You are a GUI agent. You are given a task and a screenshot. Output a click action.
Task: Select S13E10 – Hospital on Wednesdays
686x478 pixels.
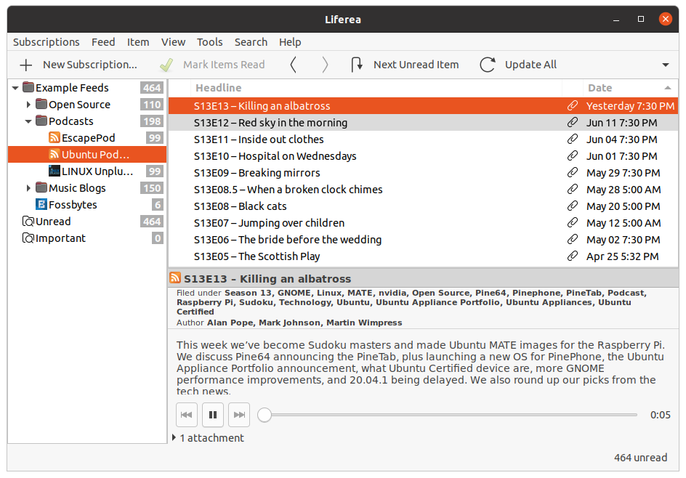[x=423, y=155]
